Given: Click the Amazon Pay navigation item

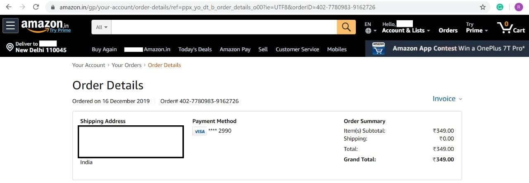Looking at the screenshot, I should point(235,49).
